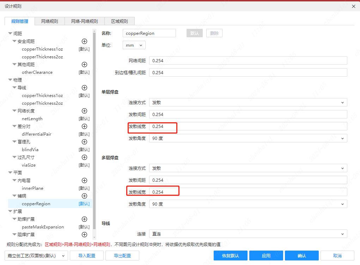The width and height of the screenshot is (360, 265).
Task: Click the plus icon next to 安全间距
Action: (x=84, y=41)
